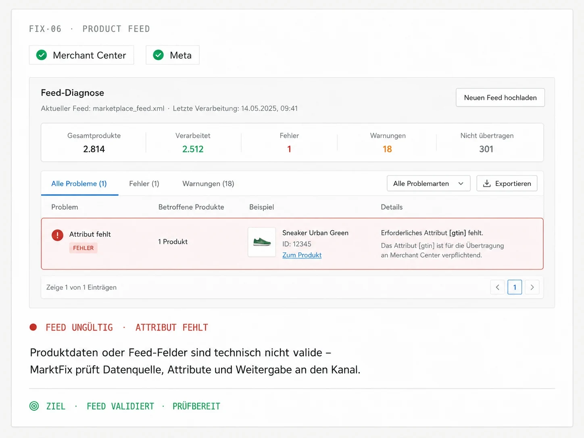Click Neuen Feed hochladen button
The image size is (584, 438).
[x=500, y=98]
